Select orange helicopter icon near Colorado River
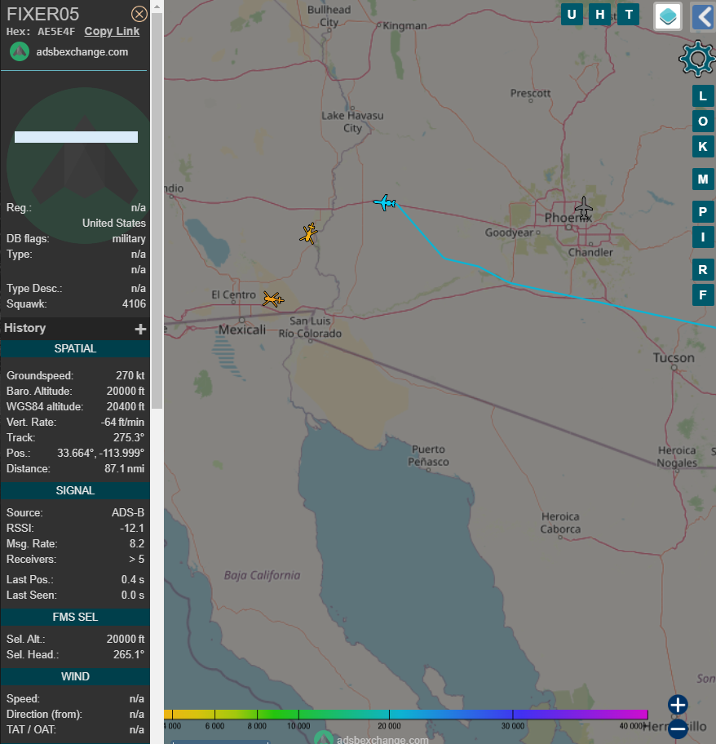Image resolution: width=716 pixels, height=744 pixels. [x=309, y=233]
